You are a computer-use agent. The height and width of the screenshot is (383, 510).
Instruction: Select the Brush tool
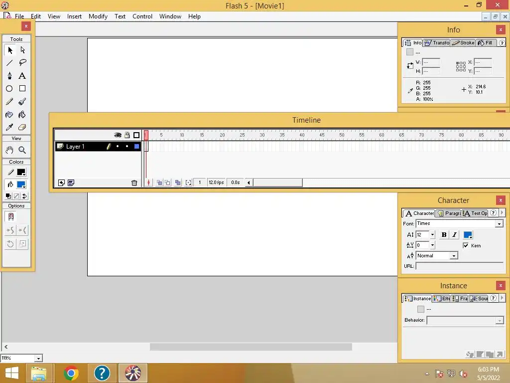click(22, 102)
